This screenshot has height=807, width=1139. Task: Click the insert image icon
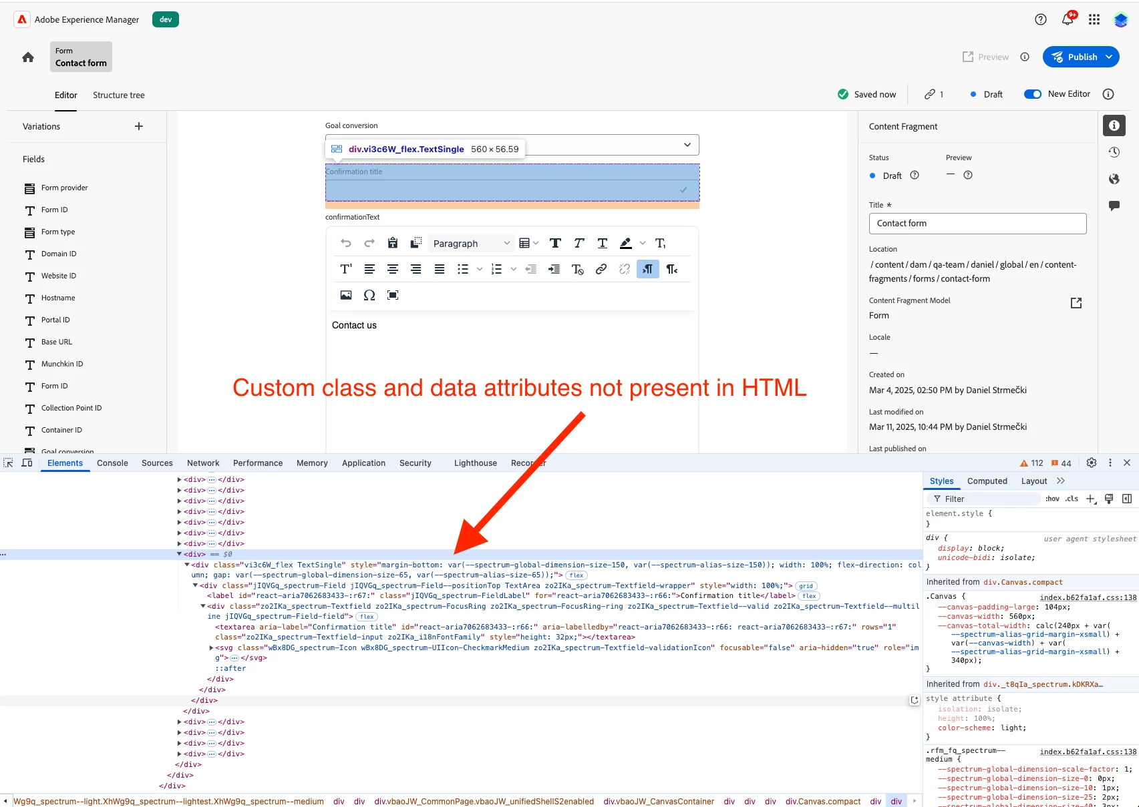click(x=346, y=295)
